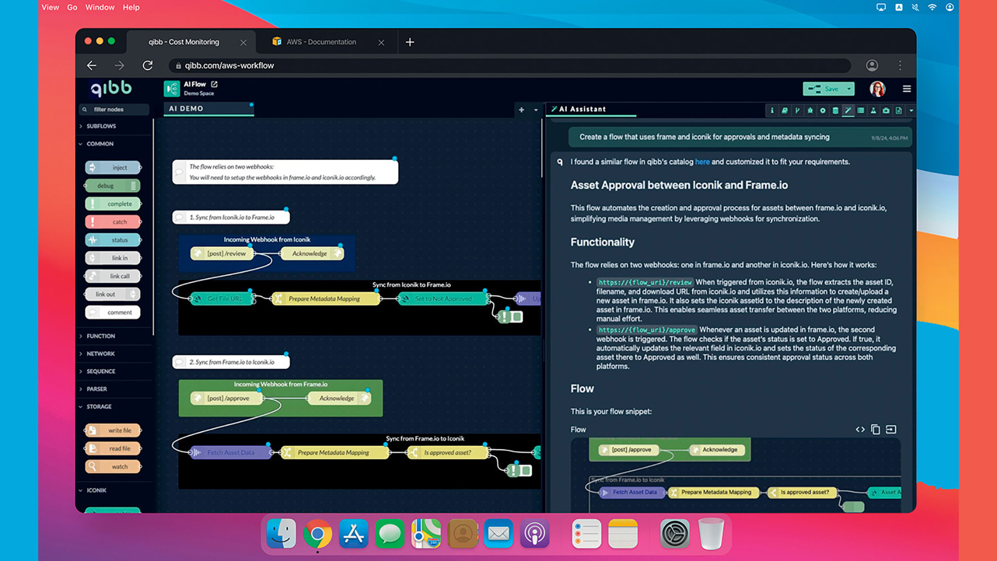Copy the flow snippet to clipboard
997x561 pixels.
(x=875, y=430)
